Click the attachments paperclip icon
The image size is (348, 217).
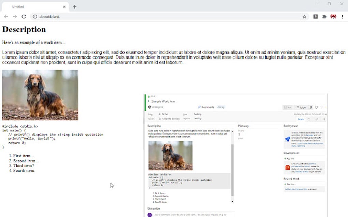pos(324,119)
